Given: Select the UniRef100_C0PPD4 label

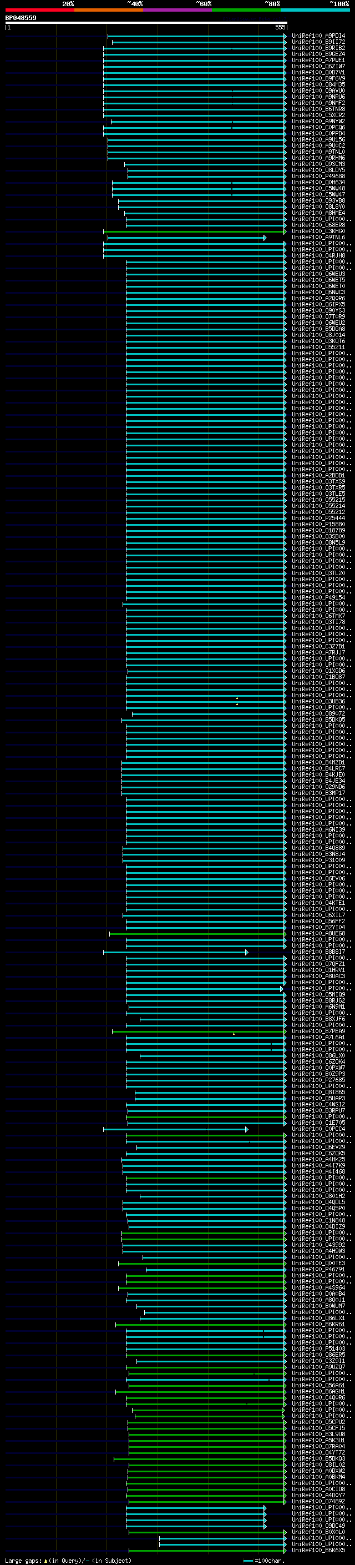Looking at the screenshot, I should tap(318, 134).
